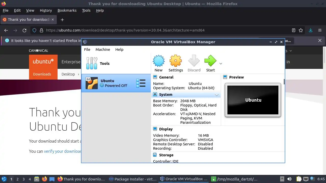Open Firefox Edit menu
Screen dimensions: 326x183
point(17,10)
